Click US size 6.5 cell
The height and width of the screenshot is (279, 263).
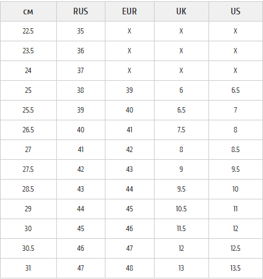(x=235, y=90)
